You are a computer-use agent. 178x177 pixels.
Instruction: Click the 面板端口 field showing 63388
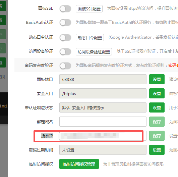[x=103, y=79]
